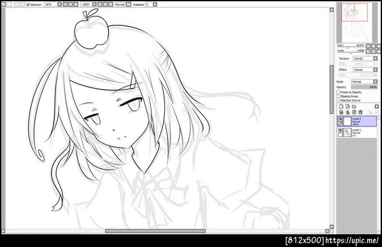Screen dimensions: 382x247
Task: Create a new normal layer
Action: [341, 107]
